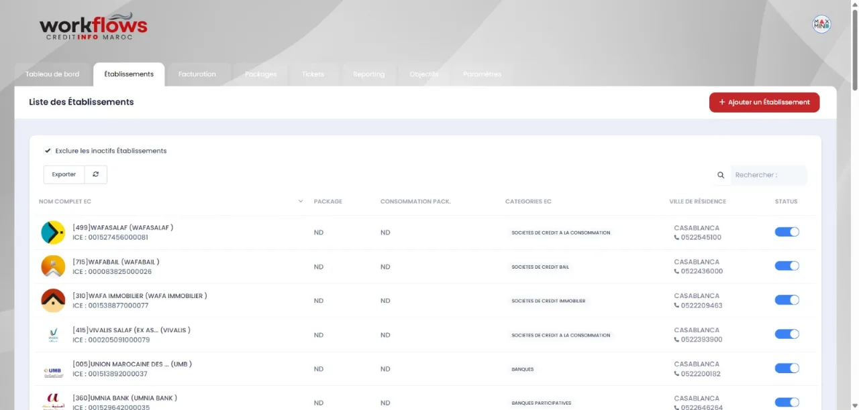This screenshot has width=859, height=410.
Task: Go to the Tickets tab
Action: 313,74
